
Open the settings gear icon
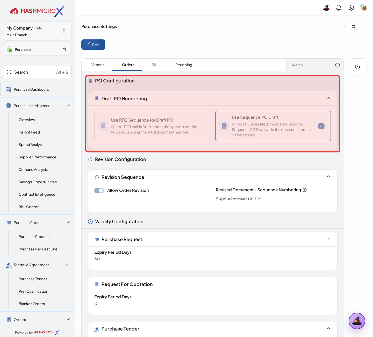click(351, 8)
